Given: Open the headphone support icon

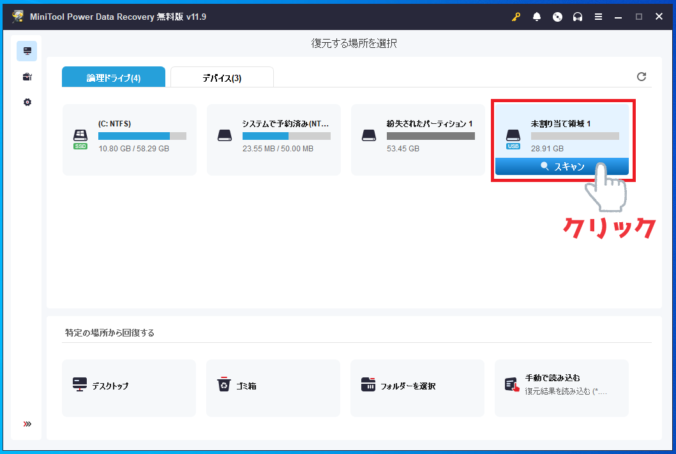Looking at the screenshot, I should point(578,17).
